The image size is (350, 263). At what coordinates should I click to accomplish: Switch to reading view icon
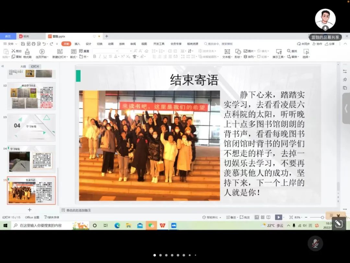268,217
